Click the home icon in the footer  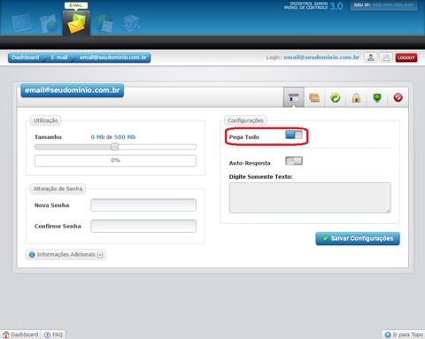tap(6, 335)
